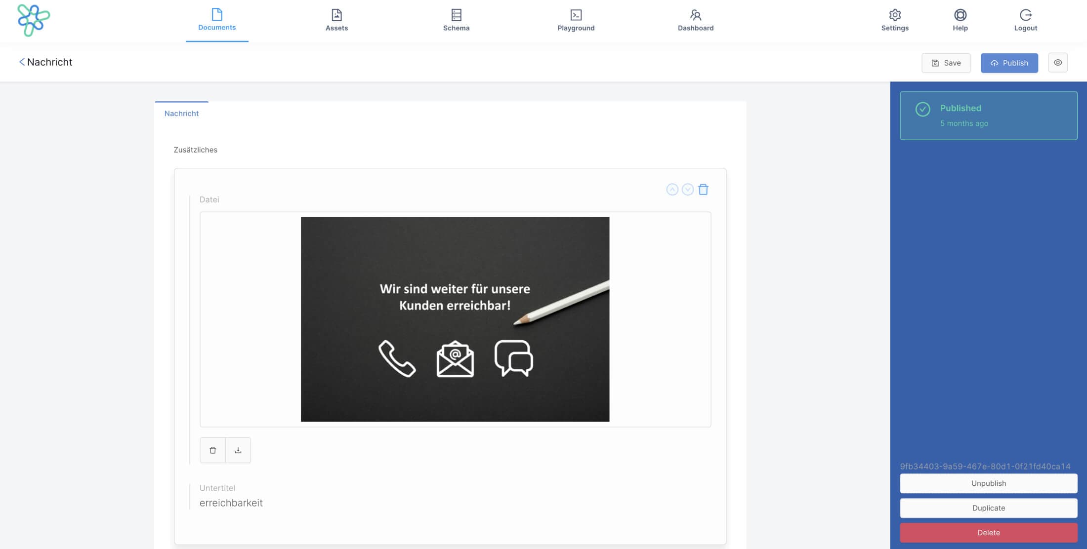Open the Help menu

pyautogui.click(x=959, y=20)
